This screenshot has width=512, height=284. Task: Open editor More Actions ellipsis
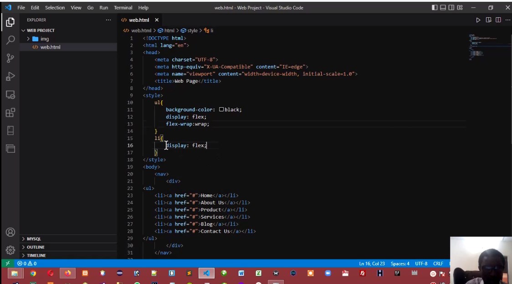click(507, 20)
